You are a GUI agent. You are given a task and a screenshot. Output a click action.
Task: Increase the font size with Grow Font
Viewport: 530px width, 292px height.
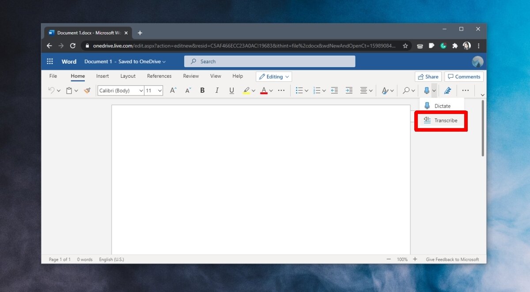pyautogui.click(x=173, y=90)
